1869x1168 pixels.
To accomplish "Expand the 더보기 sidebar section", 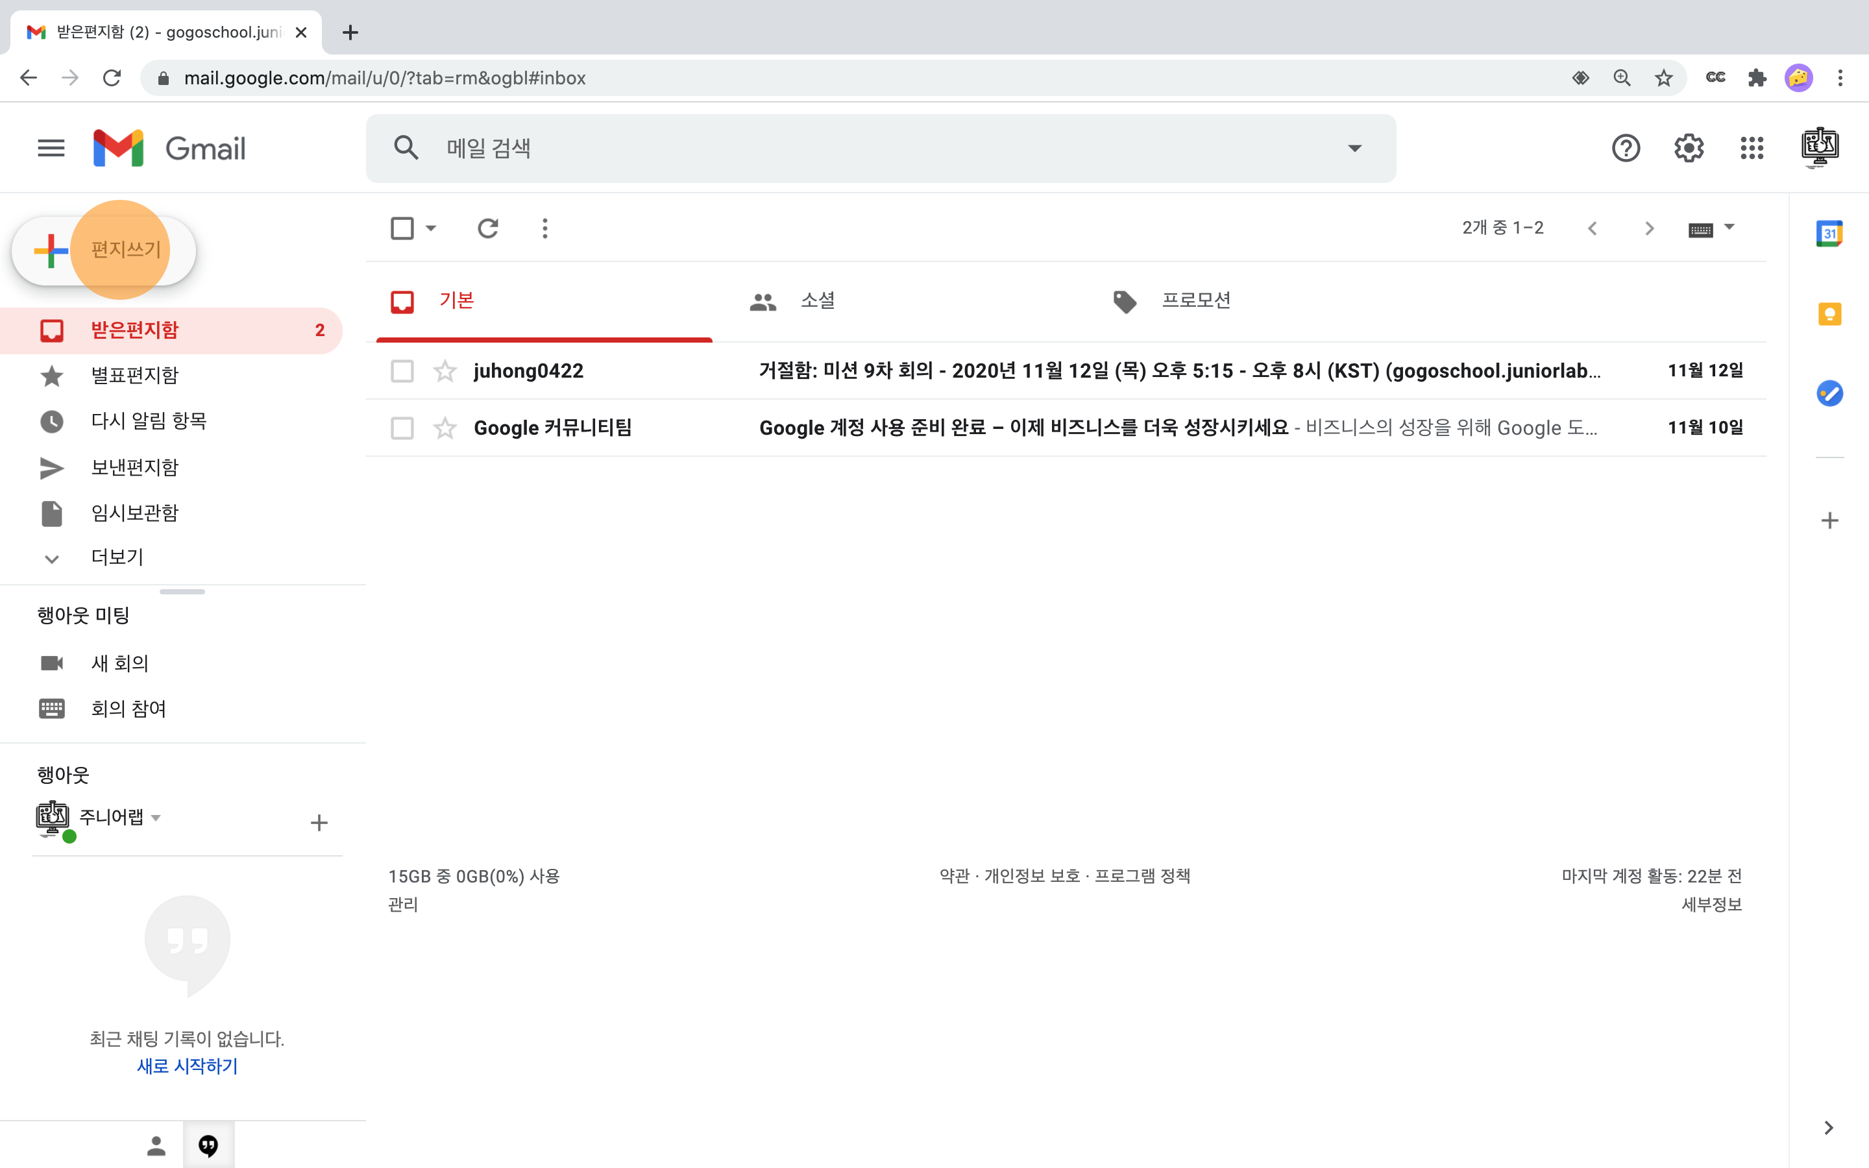I will pos(116,558).
